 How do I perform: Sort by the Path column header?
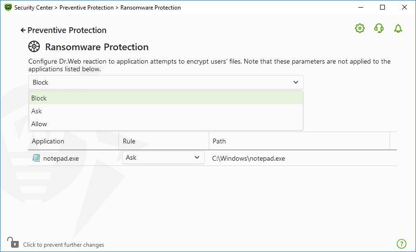coord(299,141)
